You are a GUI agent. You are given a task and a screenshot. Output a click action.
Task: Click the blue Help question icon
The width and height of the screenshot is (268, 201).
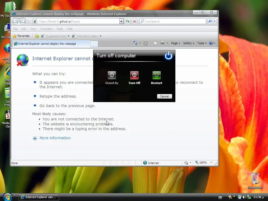pyautogui.click(x=211, y=43)
